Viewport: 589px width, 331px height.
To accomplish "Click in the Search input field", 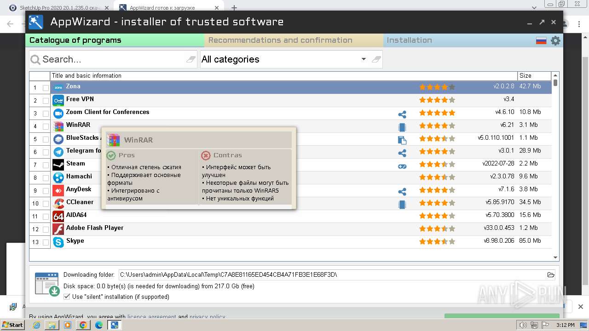I will pyautogui.click(x=113, y=59).
